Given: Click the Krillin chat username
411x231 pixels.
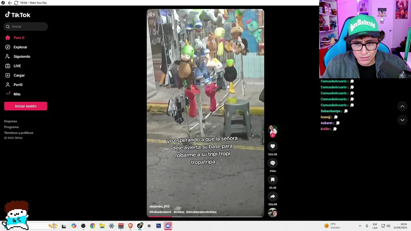Looking at the screenshot, I should [325, 129].
